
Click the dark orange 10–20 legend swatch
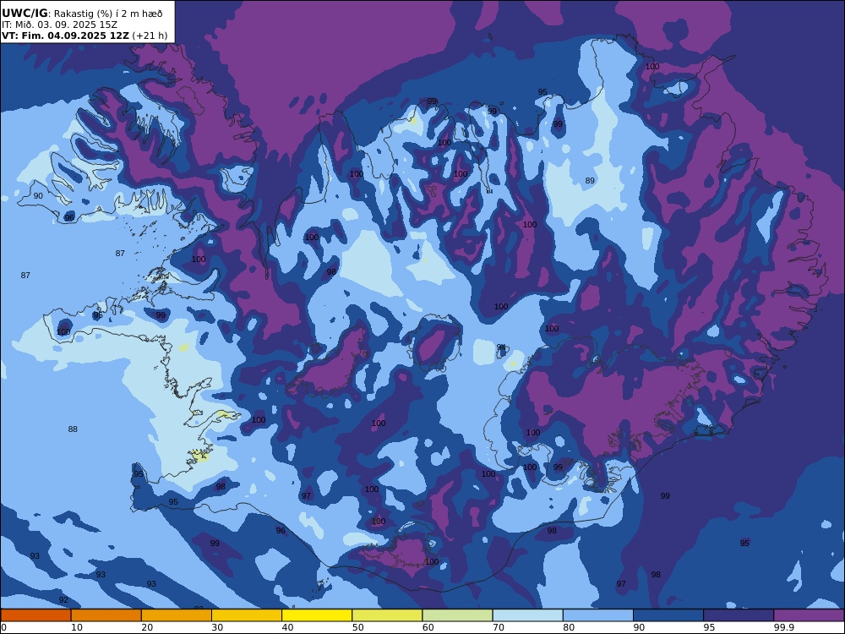click(x=106, y=615)
